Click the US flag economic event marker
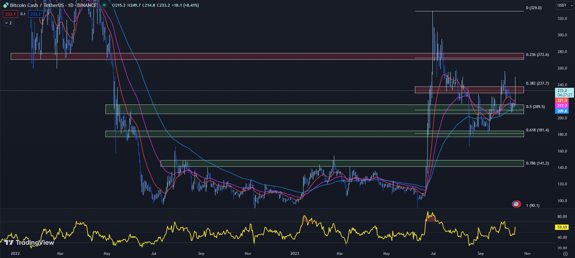Viewport: 575px width, 258px height. pyautogui.click(x=516, y=204)
